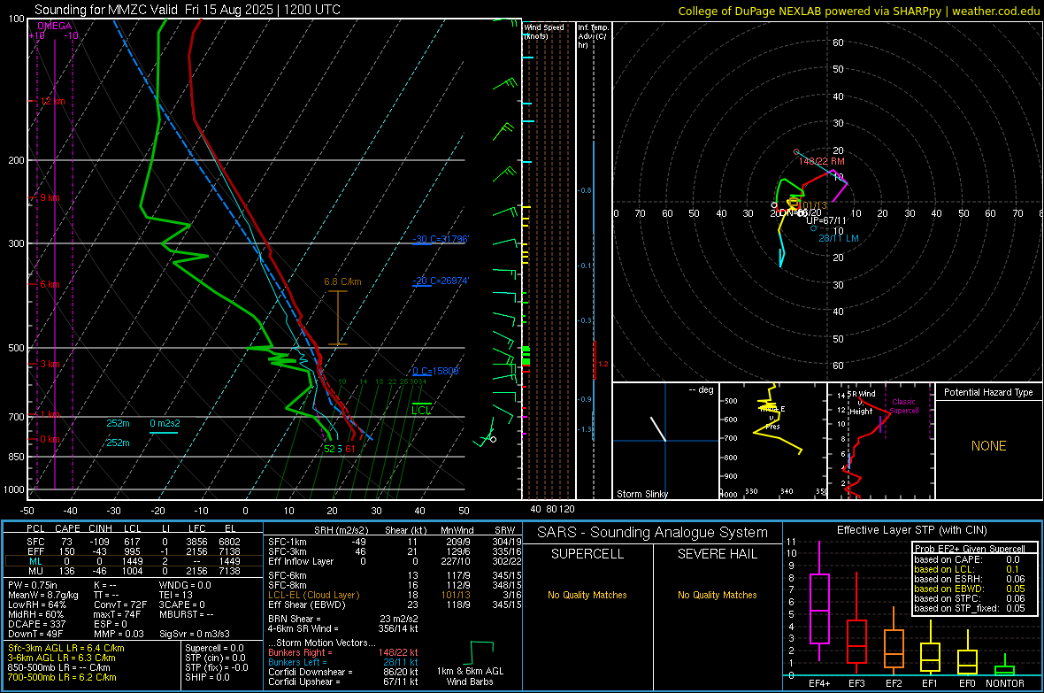The width and height of the screenshot is (1044, 693).
Task: Select the highlighted ML parcel row
Action: tap(133, 561)
